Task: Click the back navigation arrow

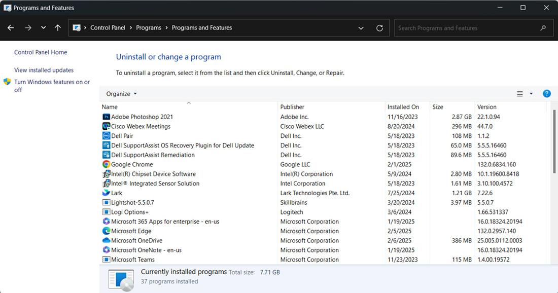Action: tap(11, 28)
